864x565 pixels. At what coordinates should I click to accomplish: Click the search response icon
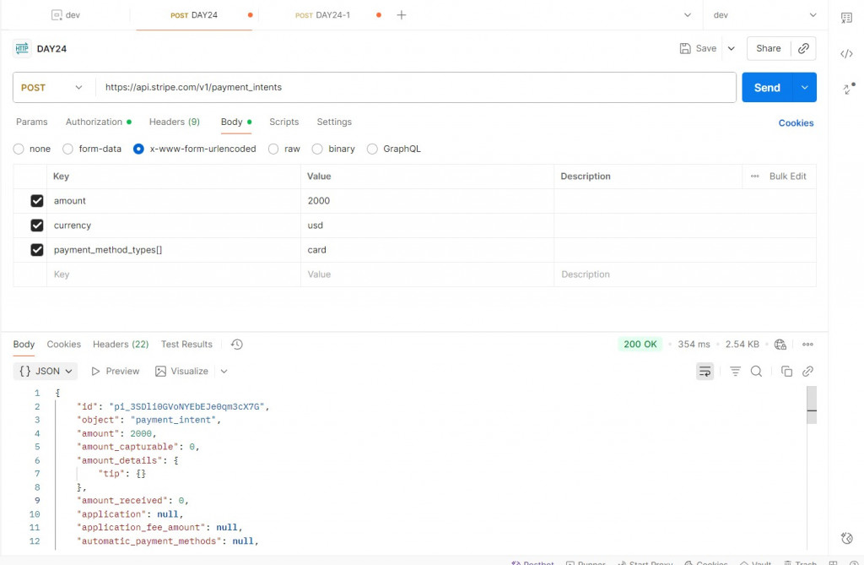[x=757, y=372]
